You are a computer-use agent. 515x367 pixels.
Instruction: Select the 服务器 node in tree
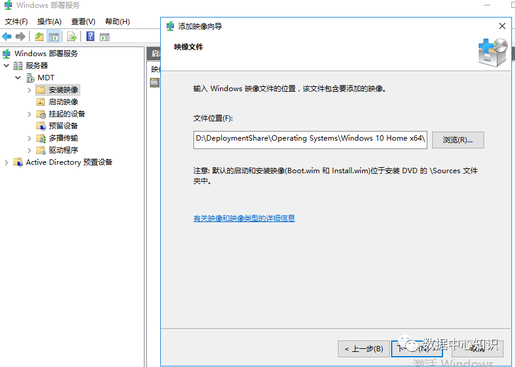tap(37, 66)
